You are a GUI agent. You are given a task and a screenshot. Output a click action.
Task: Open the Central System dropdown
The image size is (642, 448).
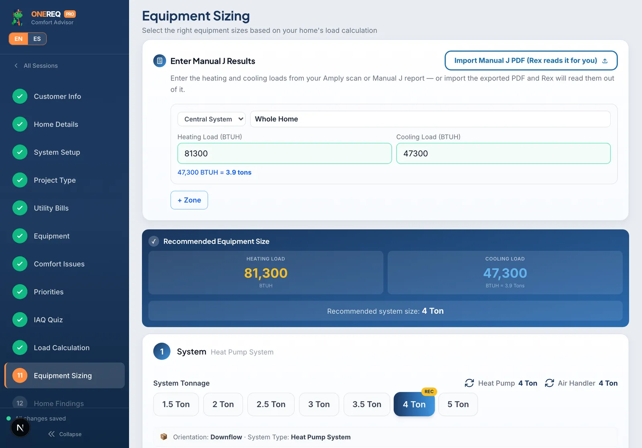[211, 119]
